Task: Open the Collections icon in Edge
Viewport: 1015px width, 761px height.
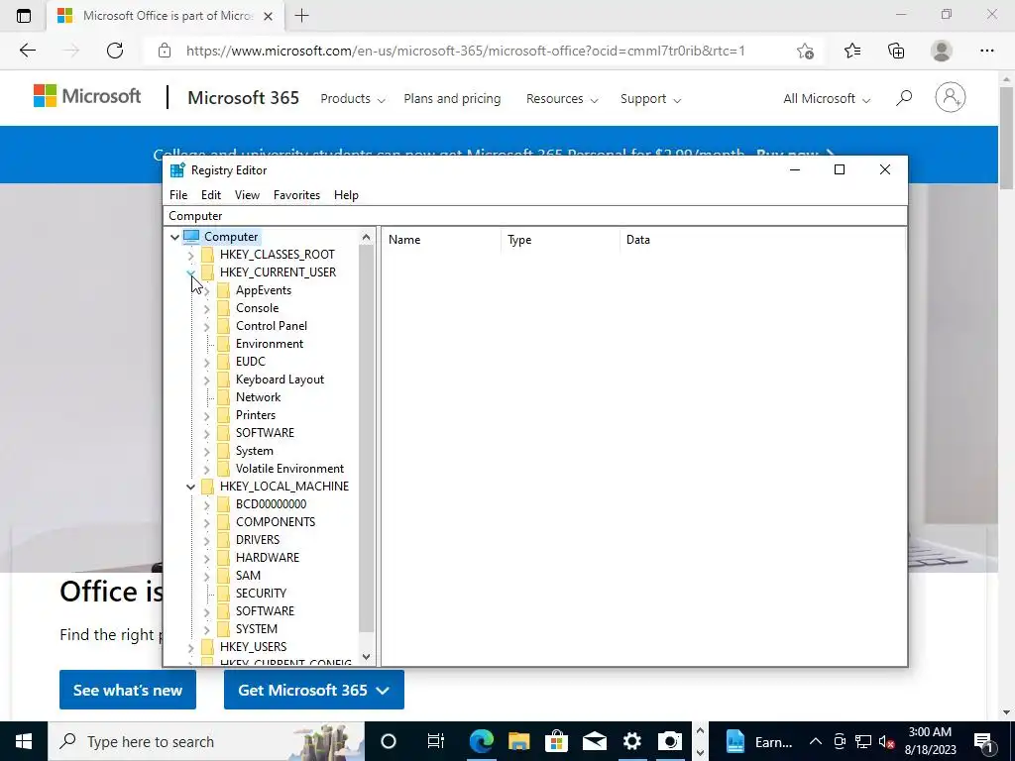Action: pyautogui.click(x=896, y=51)
